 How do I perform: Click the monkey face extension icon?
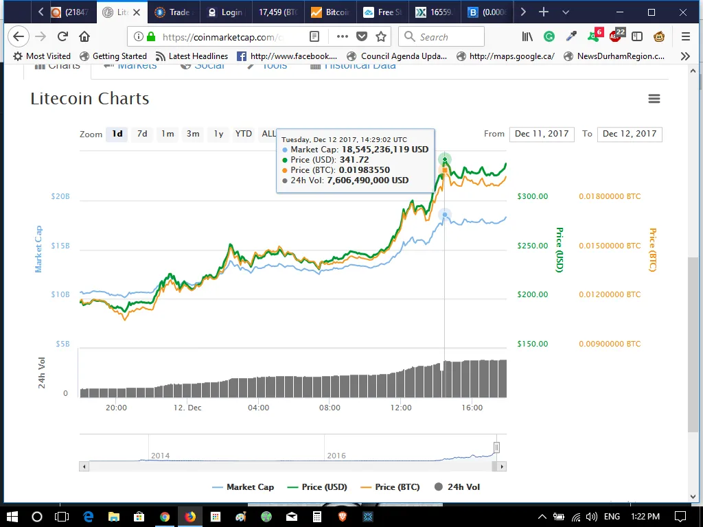pyautogui.click(x=659, y=37)
